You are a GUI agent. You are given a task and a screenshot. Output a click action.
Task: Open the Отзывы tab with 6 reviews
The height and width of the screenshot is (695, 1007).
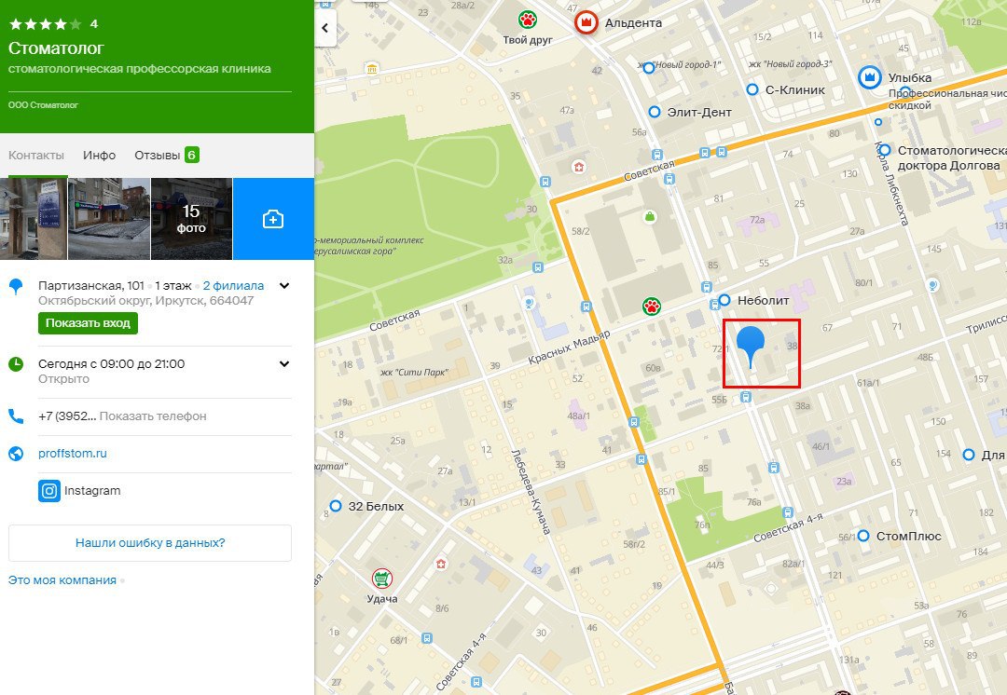tap(167, 156)
